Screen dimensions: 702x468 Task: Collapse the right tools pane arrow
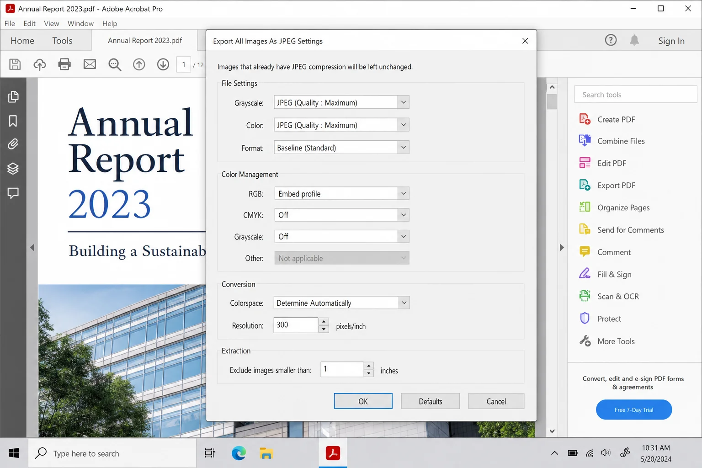[562, 248]
